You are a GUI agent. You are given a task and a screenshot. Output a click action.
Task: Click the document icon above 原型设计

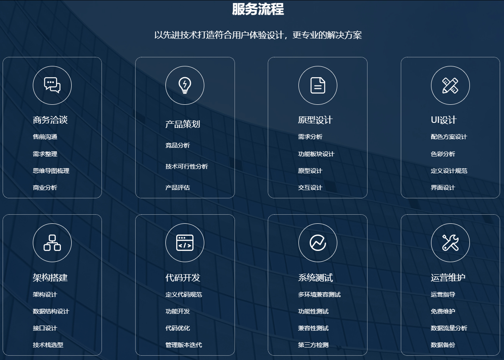[317, 85]
